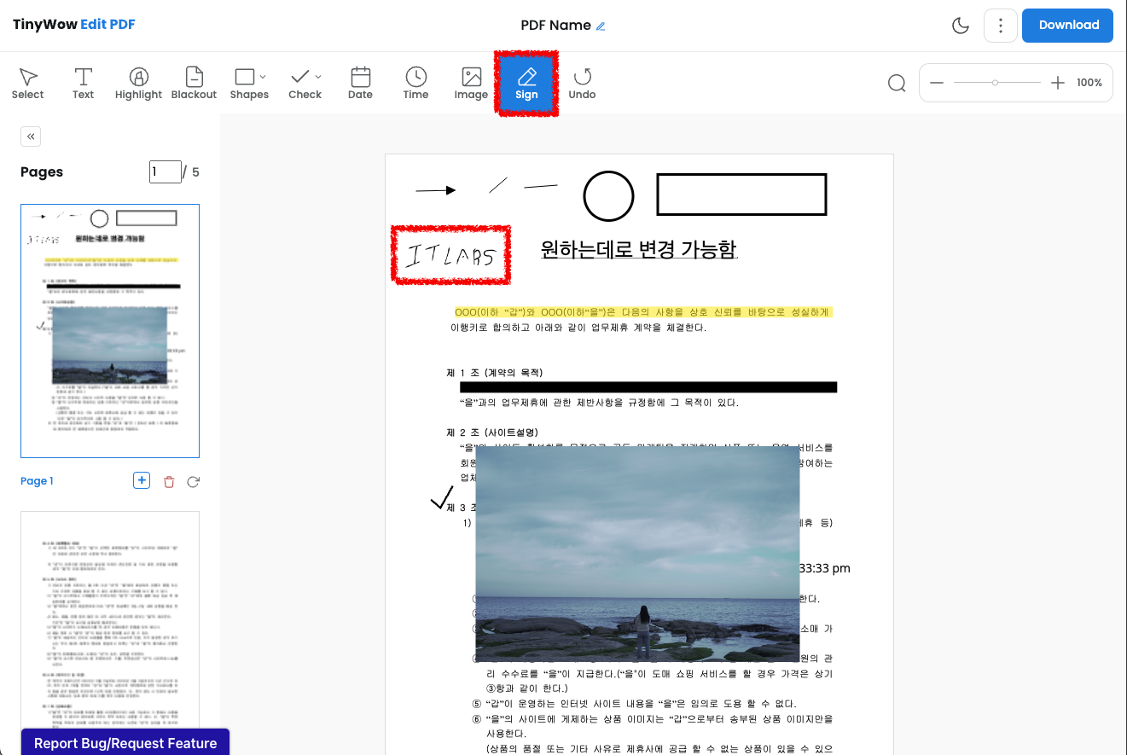This screenshot has width=1127, height=755.
Task: Choose the Blackout tool
Action: click(194, 83)
